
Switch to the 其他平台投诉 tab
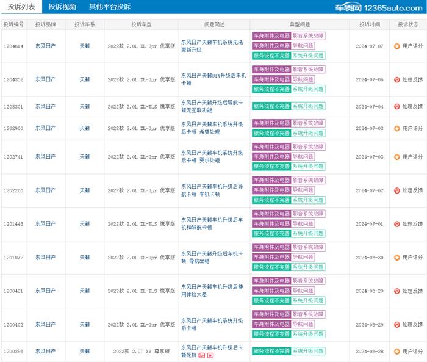110,7
